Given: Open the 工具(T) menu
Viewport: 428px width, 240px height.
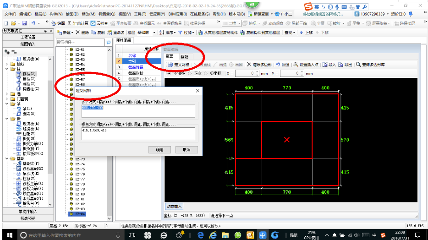Looking at the screenshot, I should point(140,14).
